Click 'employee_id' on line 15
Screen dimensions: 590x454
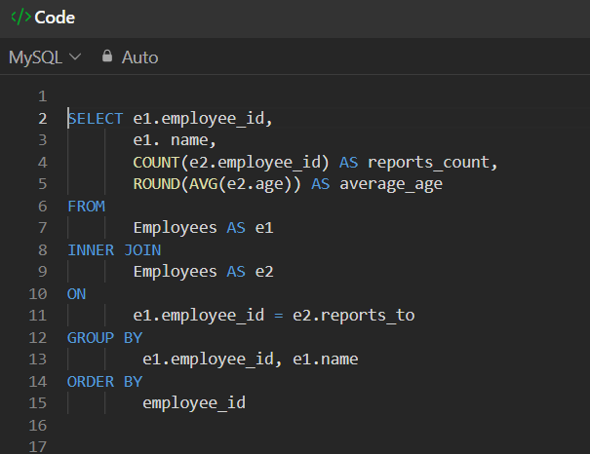(194, 403)
